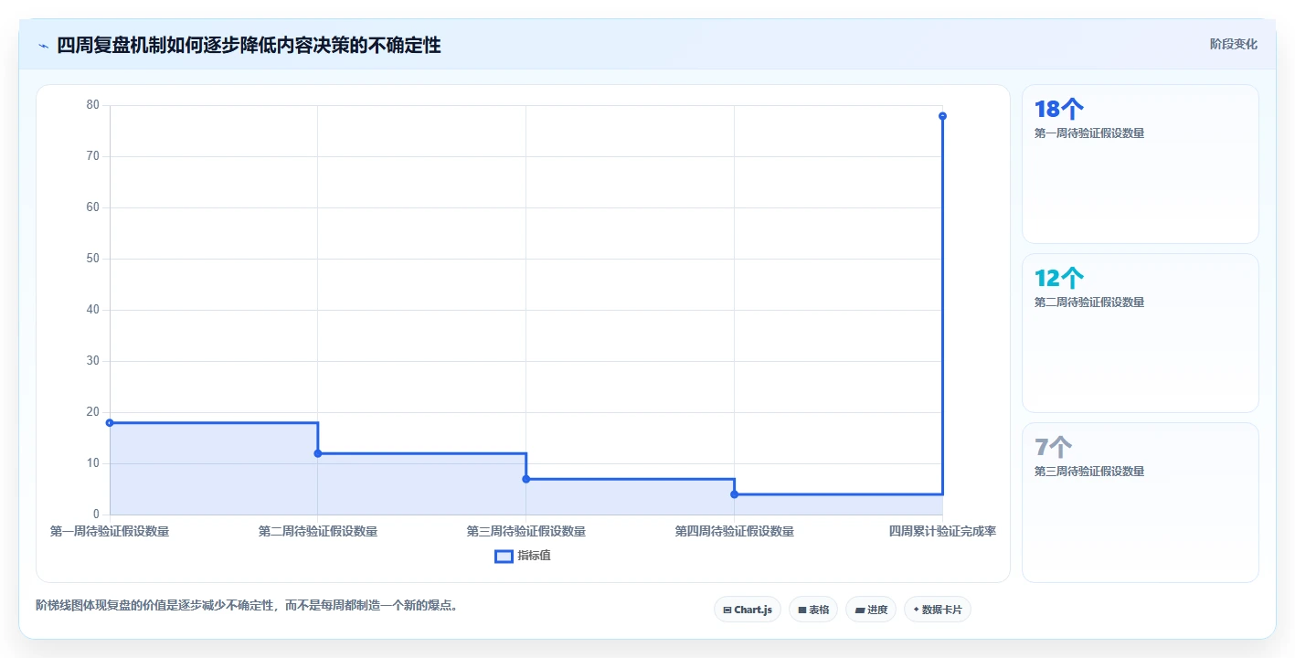This screenshot has height=658, width=1295.
Task: Click the week-three data point at 7
Action: click(526, 479)
